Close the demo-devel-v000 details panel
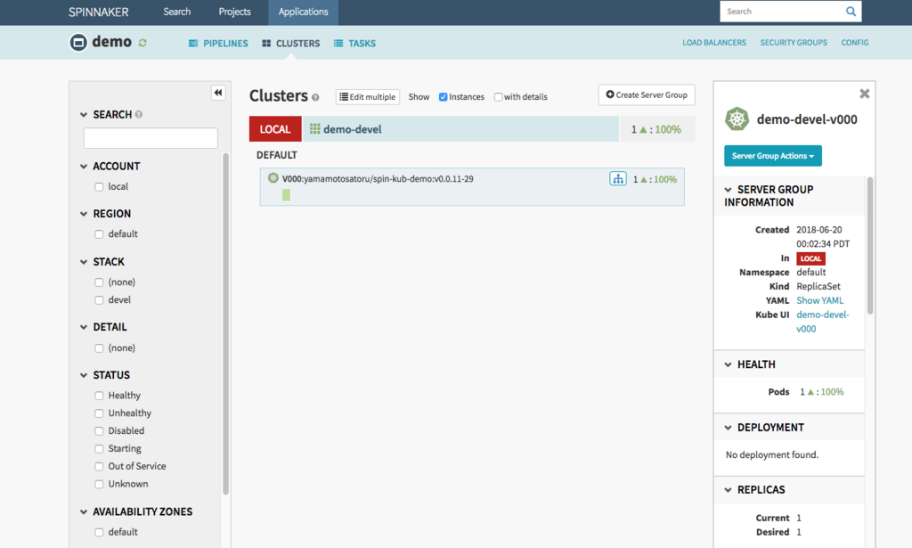 tap(864, 94)
